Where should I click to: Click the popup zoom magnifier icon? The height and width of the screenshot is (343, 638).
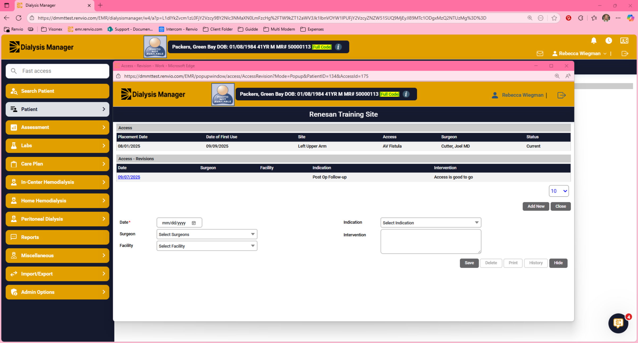point(557,76)
